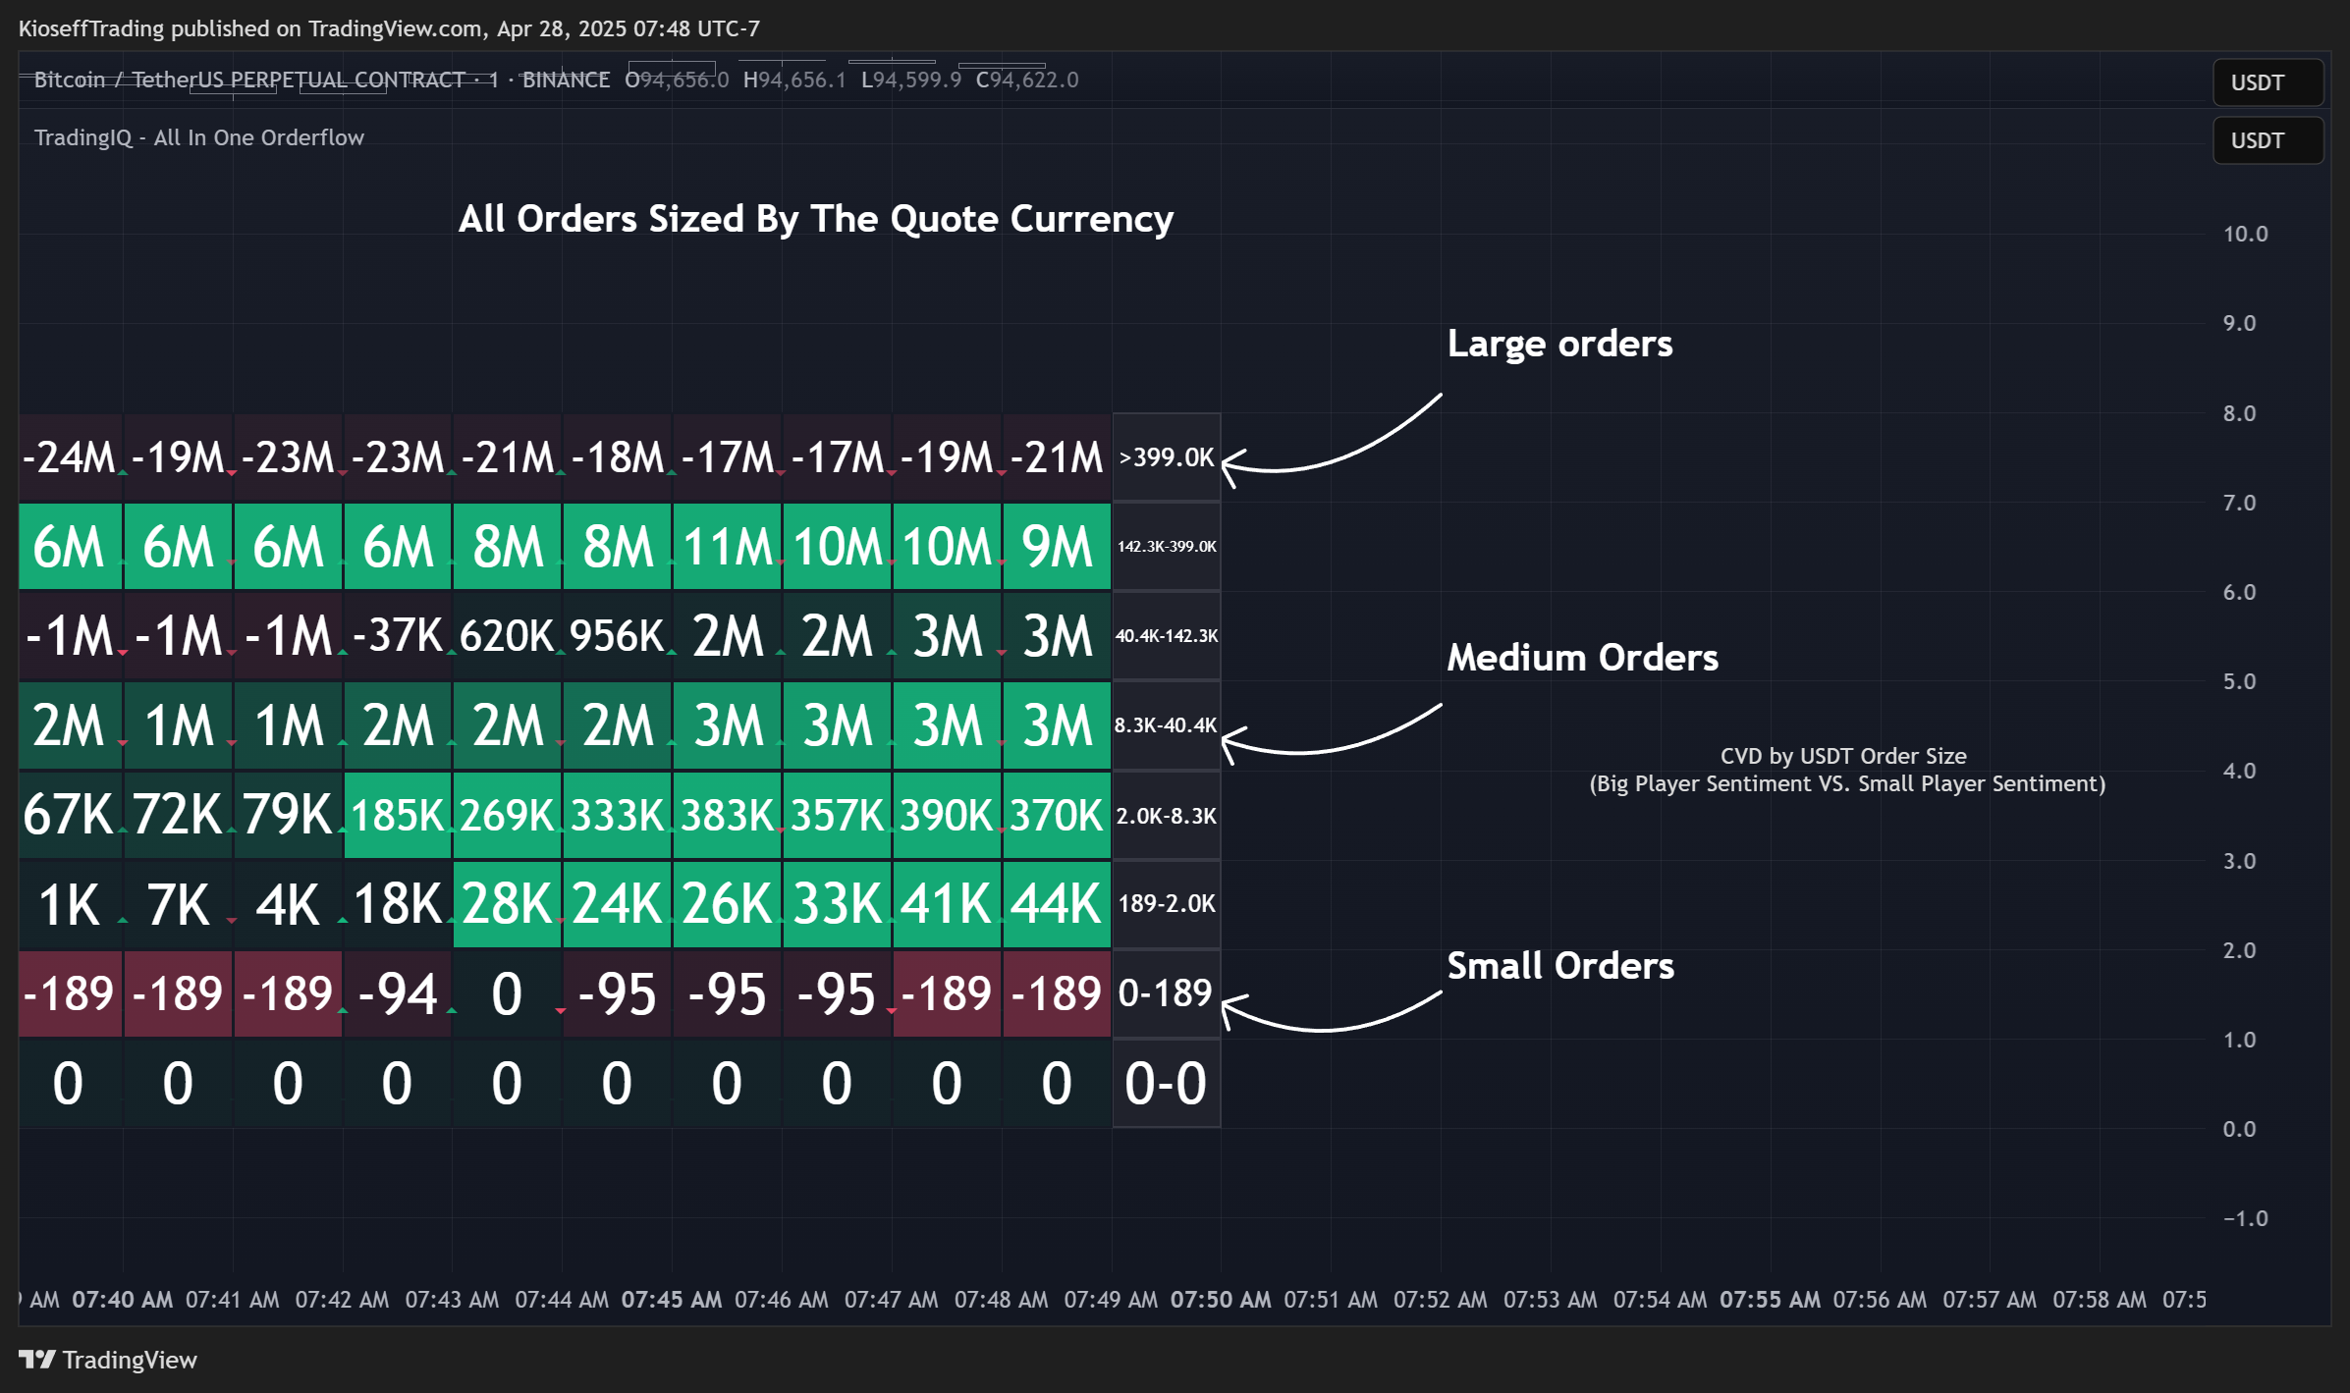Select the Bitcoin / TetherUS PERPETUAL CONTRACT symbol title
This screenshot has width=2350, height=1393.
266,80
